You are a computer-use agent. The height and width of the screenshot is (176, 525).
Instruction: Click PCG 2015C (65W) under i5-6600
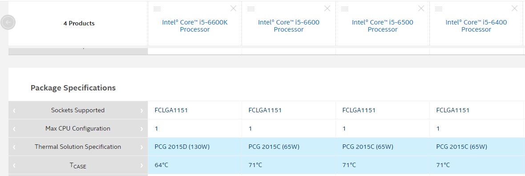(274, 147)
